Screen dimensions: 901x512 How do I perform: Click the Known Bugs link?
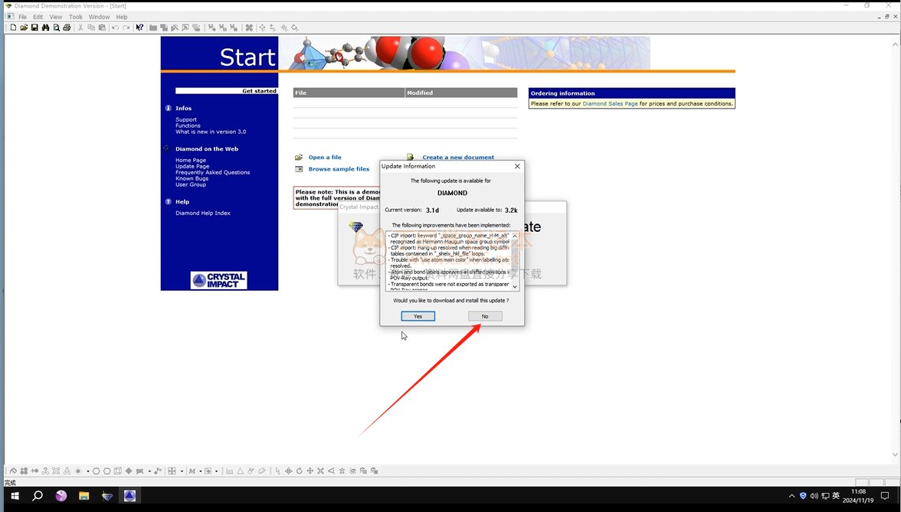[x=192, y=178]
